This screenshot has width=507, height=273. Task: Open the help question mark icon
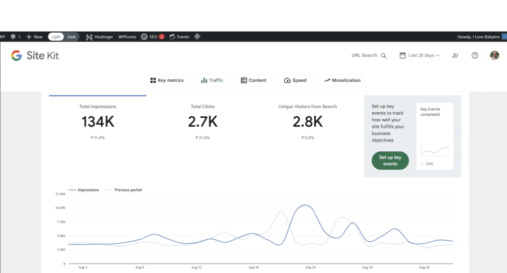pyautogui.click(x=475, y=55)
